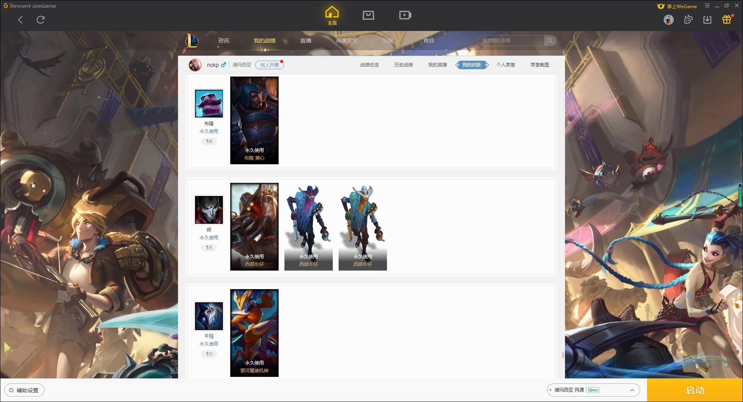
Task: Switch to the 发现 tab
Action: (388, 41)
